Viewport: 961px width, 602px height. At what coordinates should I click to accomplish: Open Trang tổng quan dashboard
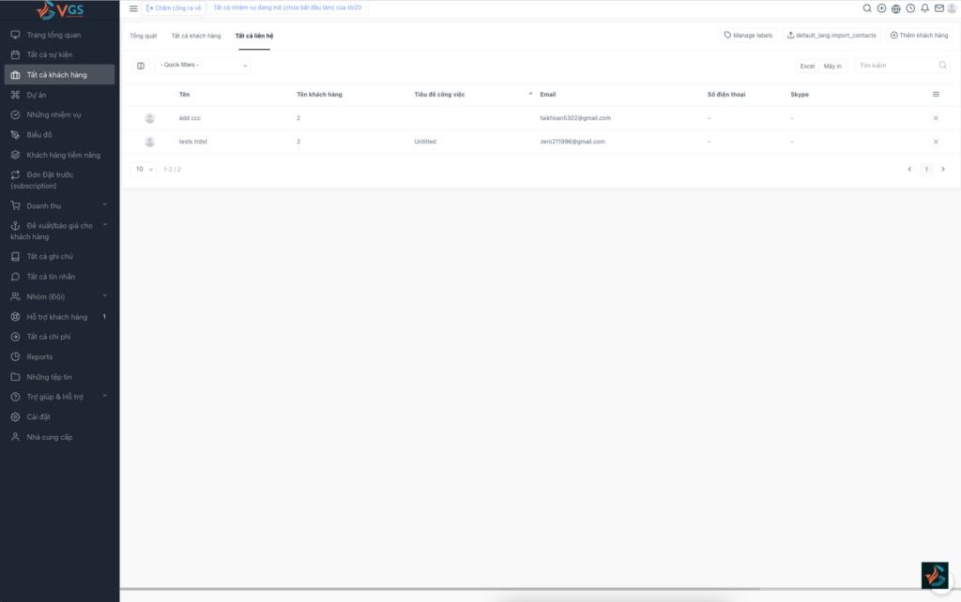pos(59,35)
